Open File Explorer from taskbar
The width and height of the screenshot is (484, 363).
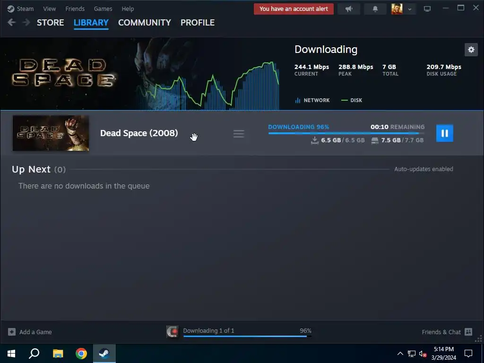[58, 354]
